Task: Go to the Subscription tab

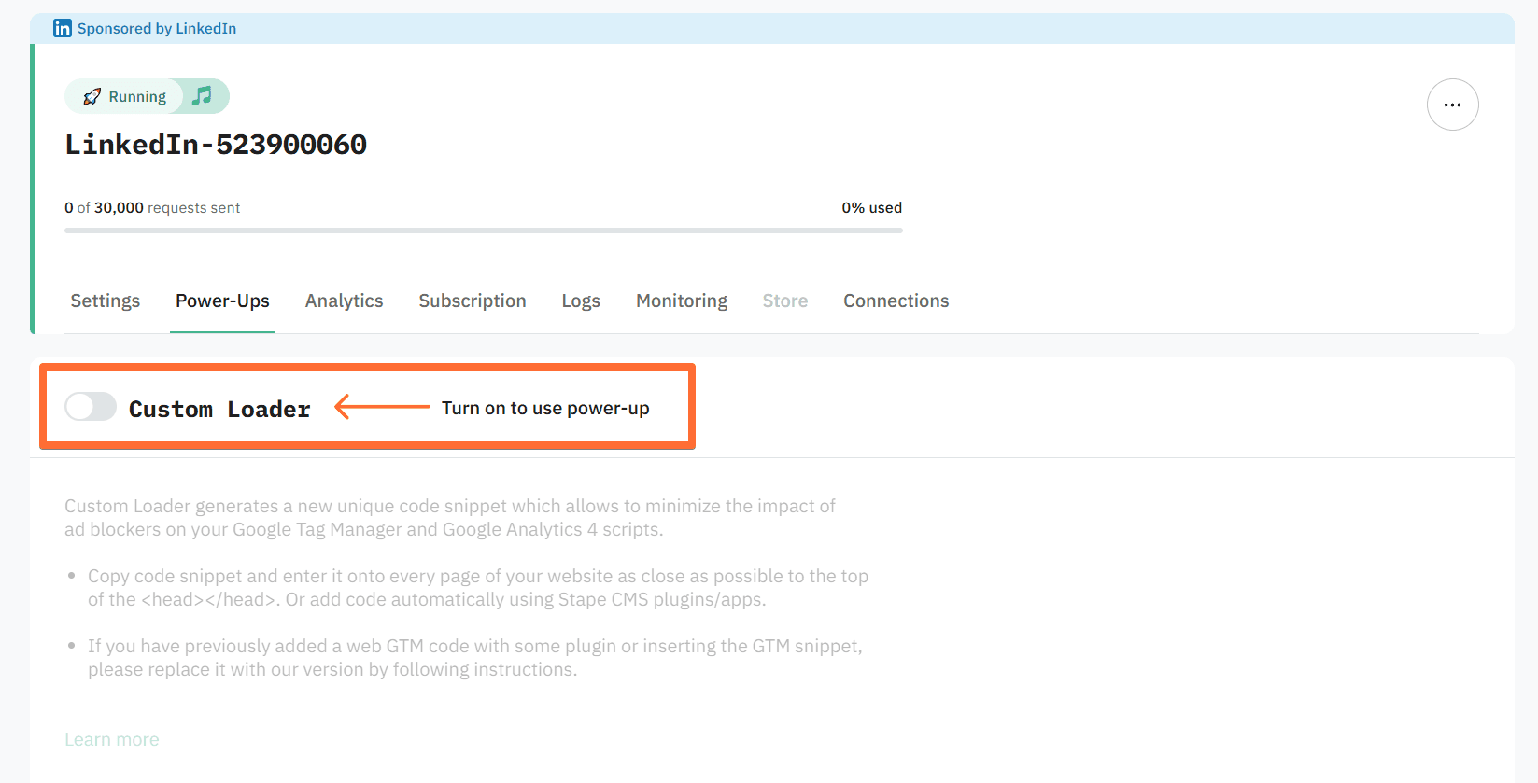Action: pyautogui.click(x=473, y=301)
